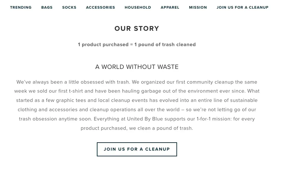The width and height of the screenshot is (295, 174).
Task: Browse the Household section
Action: (138, 7)
